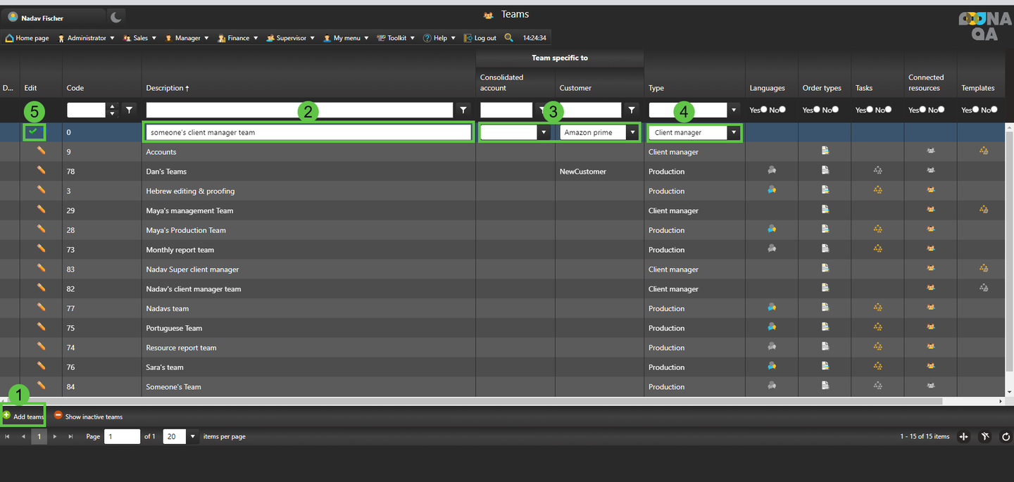Open the tasks icon for Monthly report team
Screen dimensions: 1014x482
[x=877, y=248]
